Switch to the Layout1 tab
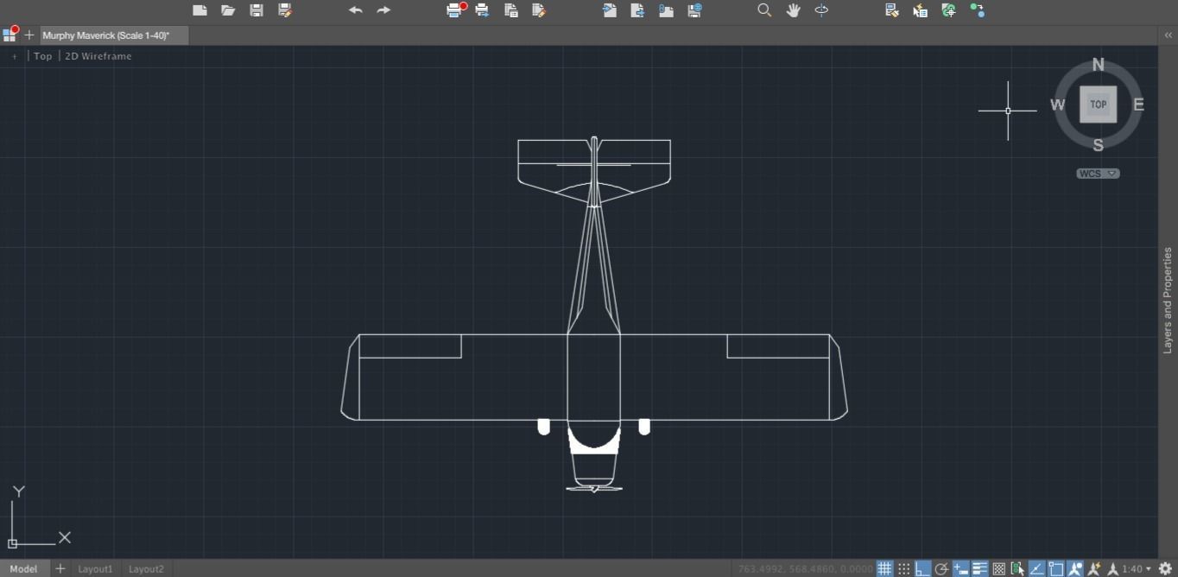Viewport: 1178px width, 577px height. click(95, 568)
